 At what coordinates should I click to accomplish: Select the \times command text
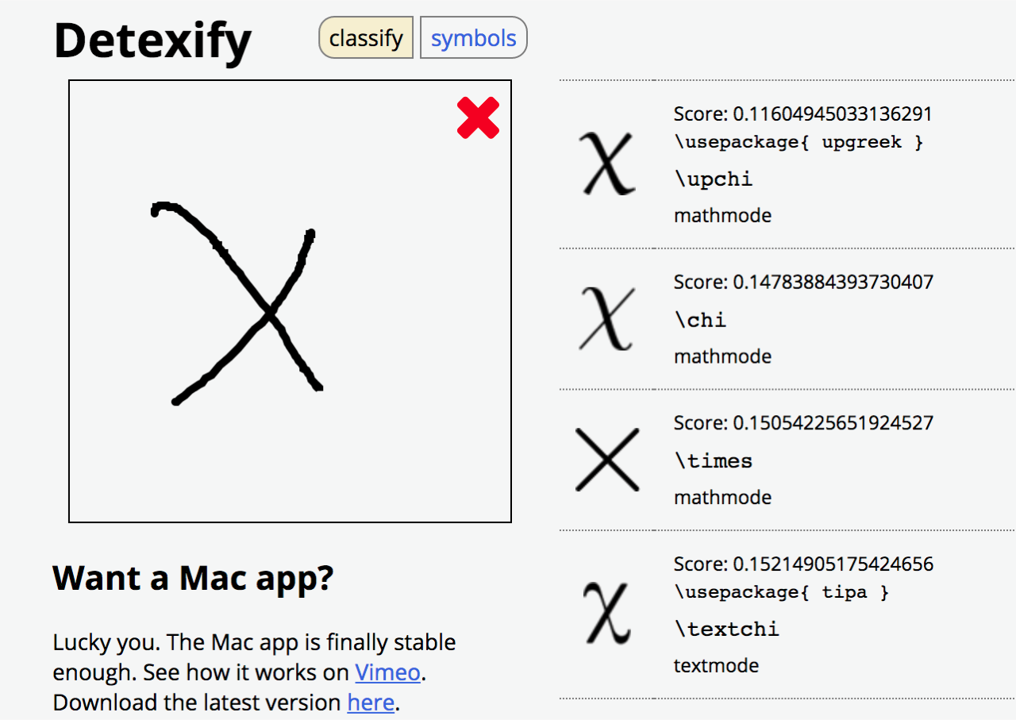(714, 460)
